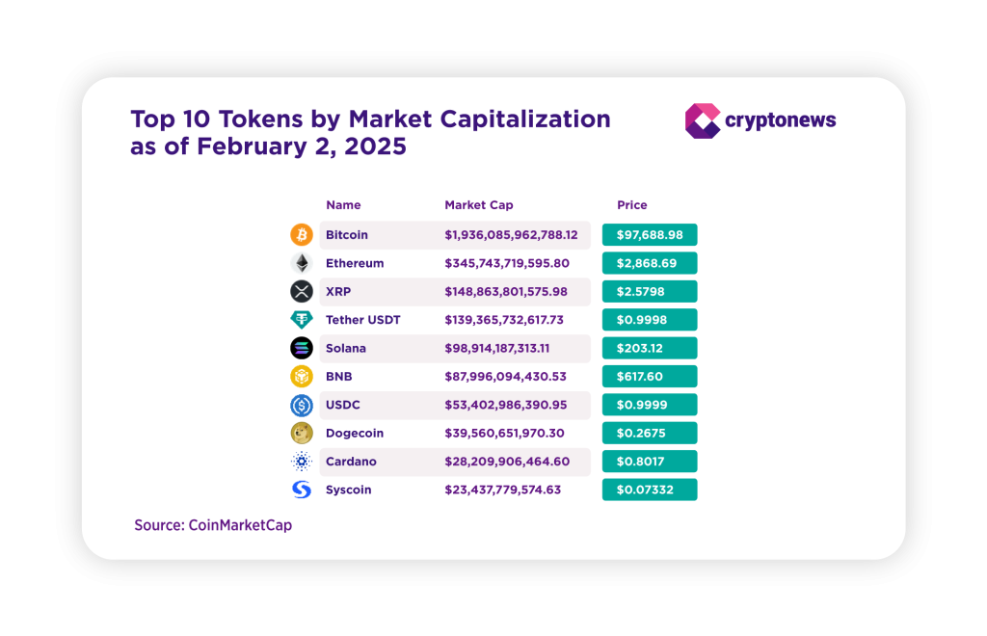Click the Price column header
Screen dimensions: 987x636
click(x=632, y=205)
